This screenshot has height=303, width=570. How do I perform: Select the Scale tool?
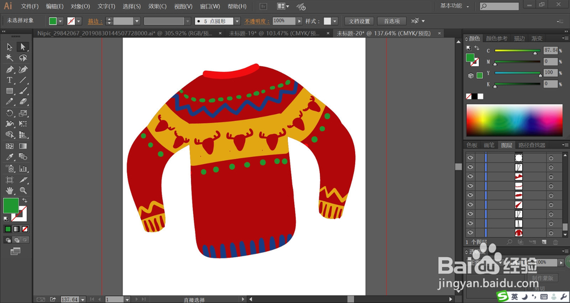[x=23, y=113]
